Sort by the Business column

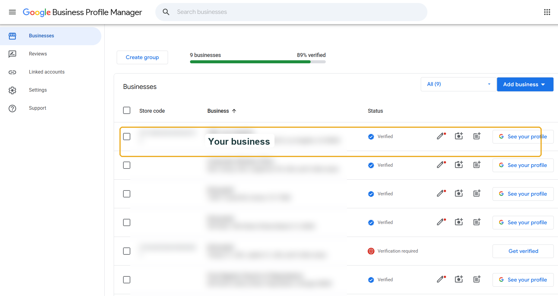(x=222, y=111)
